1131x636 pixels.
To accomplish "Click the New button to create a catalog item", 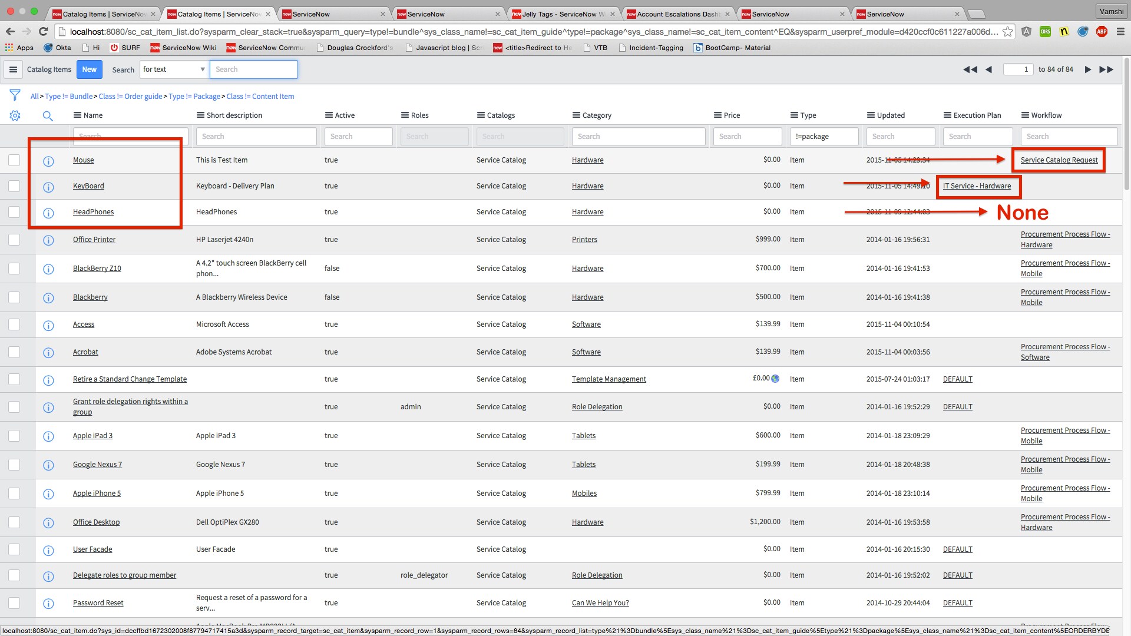I will pos(89,69).
